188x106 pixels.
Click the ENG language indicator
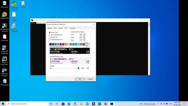click(170, 104)
